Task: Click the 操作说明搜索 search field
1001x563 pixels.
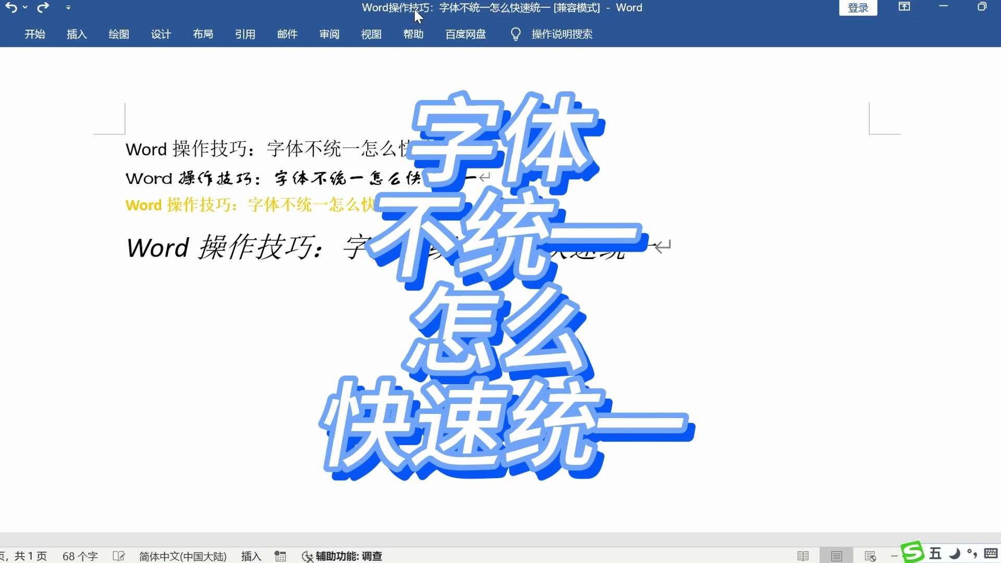Action: (x=562, y=34)
